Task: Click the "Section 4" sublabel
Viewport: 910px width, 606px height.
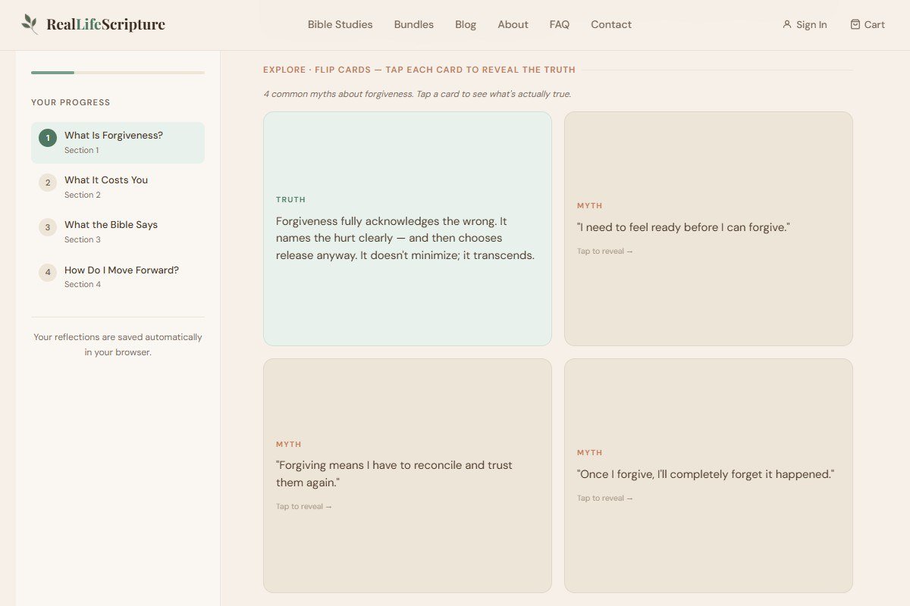Action: [83, 285]
